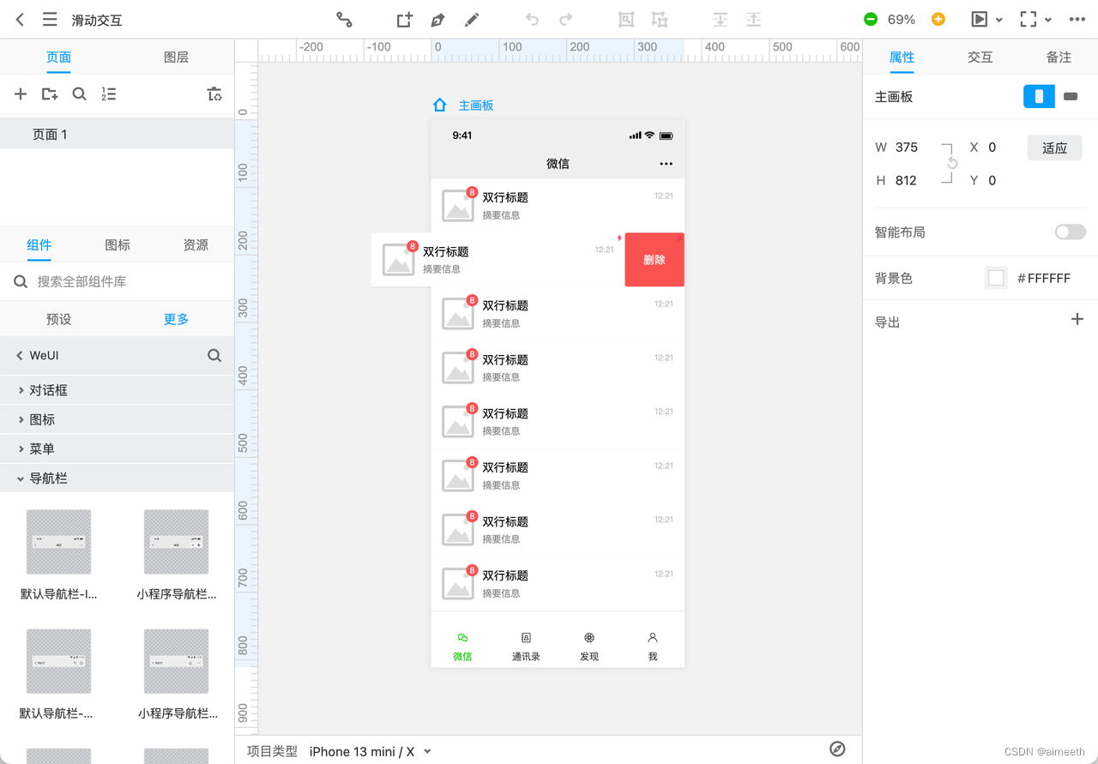Click the undo arrow
Viewport: 1098px width, 764px height.
click(532, 19)
